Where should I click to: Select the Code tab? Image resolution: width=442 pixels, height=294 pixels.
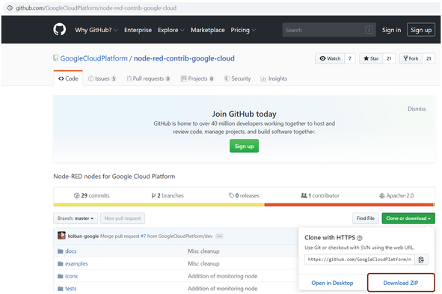click(x=68, y=79)
